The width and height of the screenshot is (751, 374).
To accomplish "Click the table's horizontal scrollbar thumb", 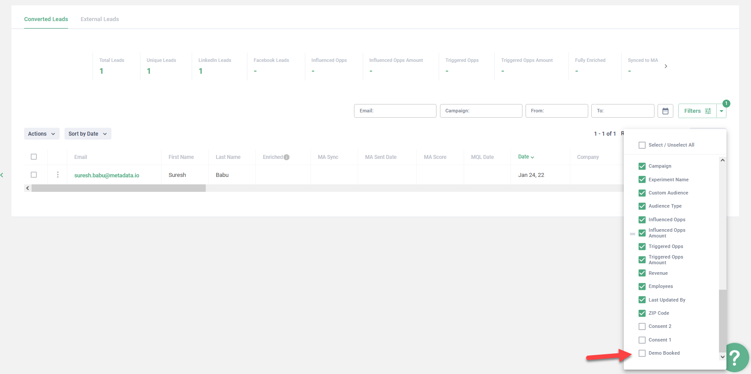I will (118, 188).
